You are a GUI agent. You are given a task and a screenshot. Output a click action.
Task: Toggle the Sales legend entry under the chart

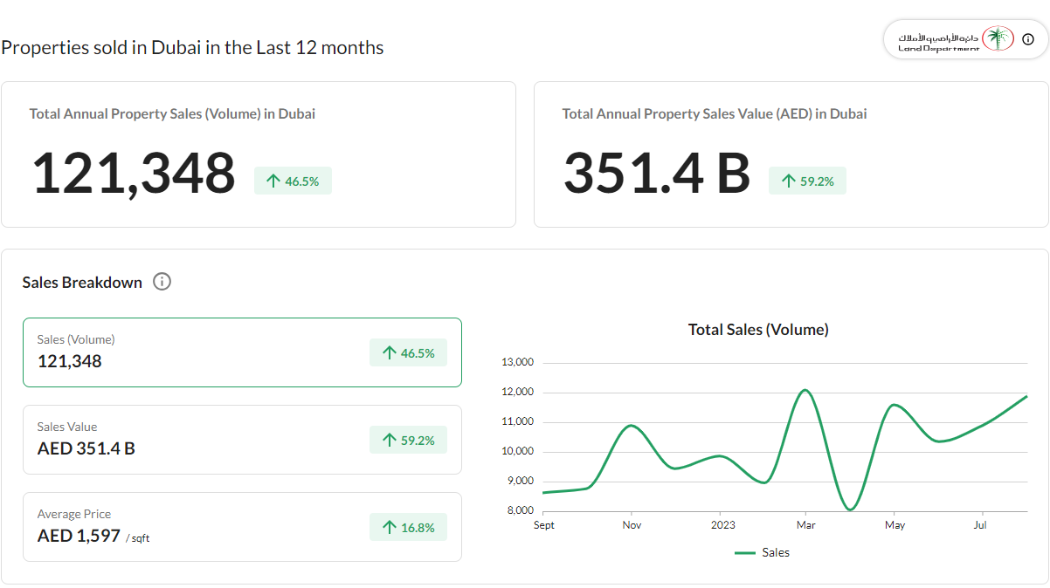tap(763, 552)
